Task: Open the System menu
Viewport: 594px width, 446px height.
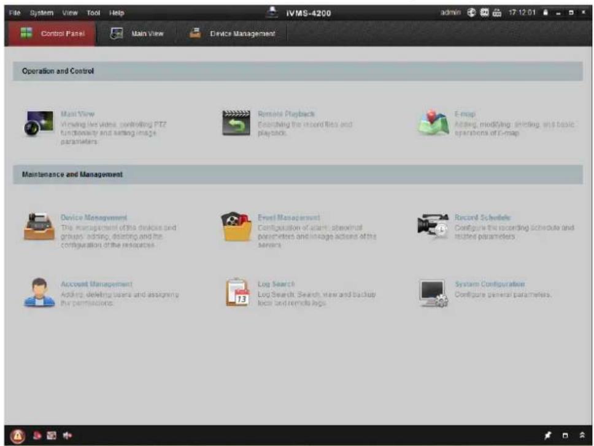Action: [x=42, y=13]
